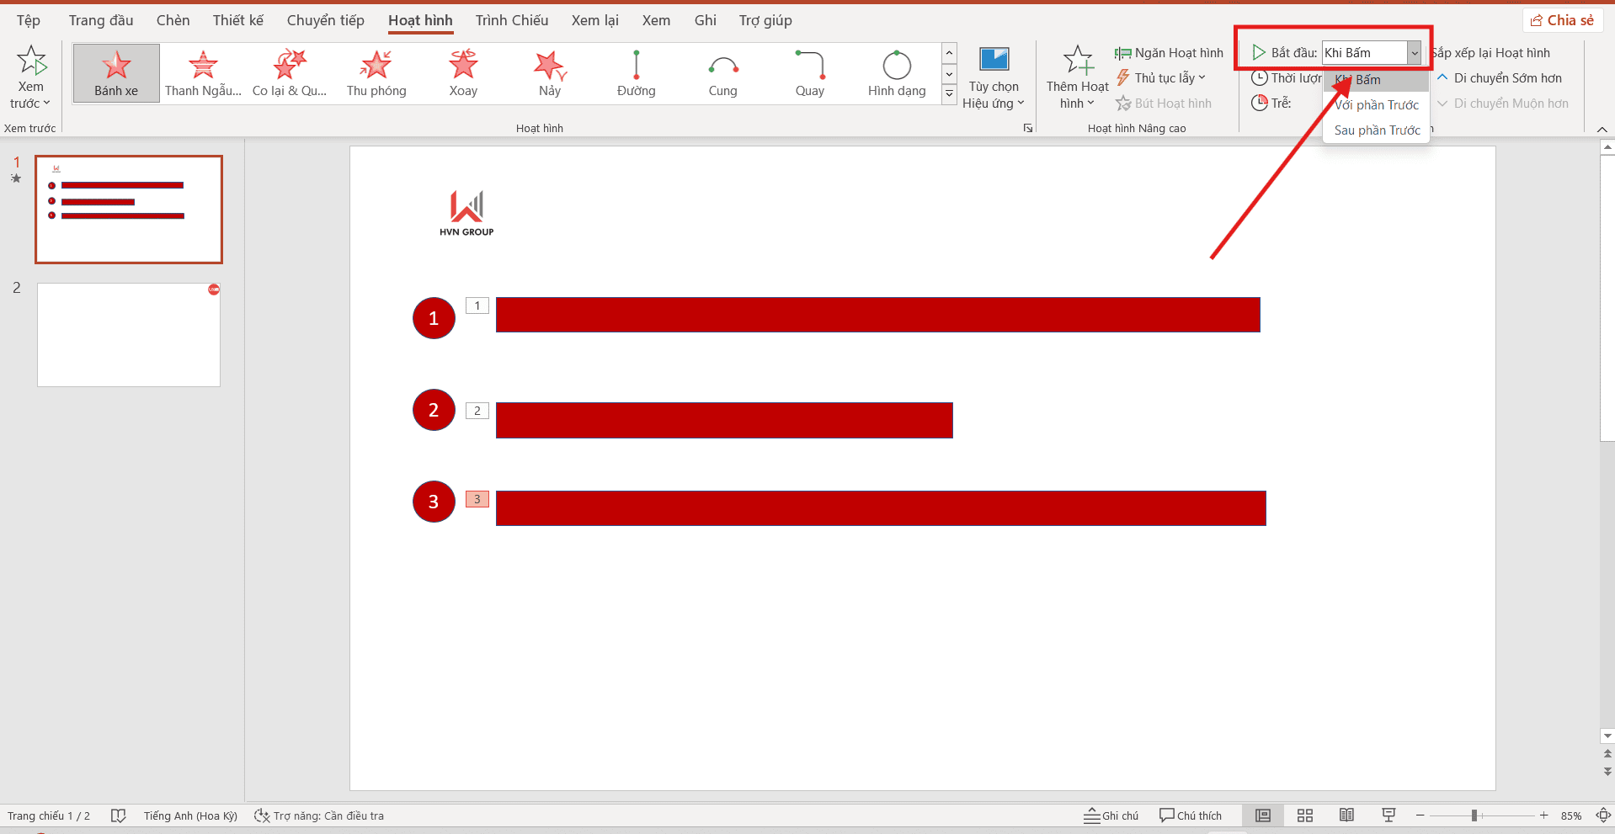
Task: Expand Tùy chọn Hiệu ứng options
Action: [994, 77]
